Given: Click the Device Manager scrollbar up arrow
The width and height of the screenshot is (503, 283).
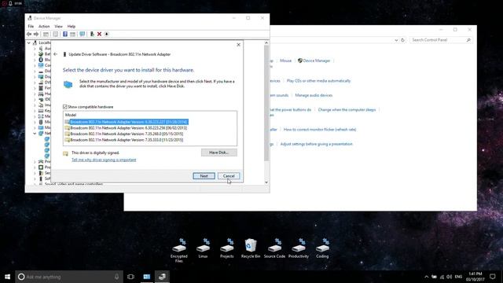Looking at the screenshot, I should point(266,42).
